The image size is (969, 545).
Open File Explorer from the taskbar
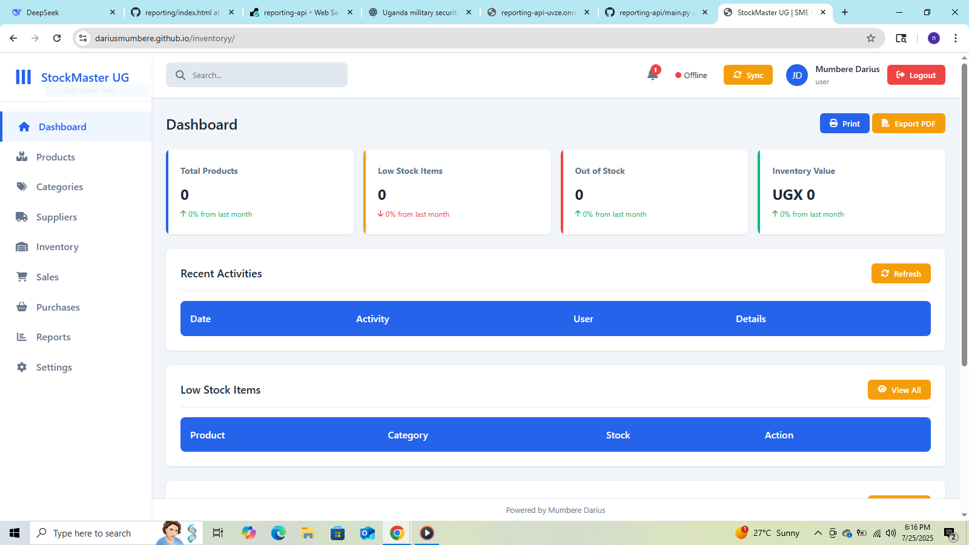tap(308, 533)
